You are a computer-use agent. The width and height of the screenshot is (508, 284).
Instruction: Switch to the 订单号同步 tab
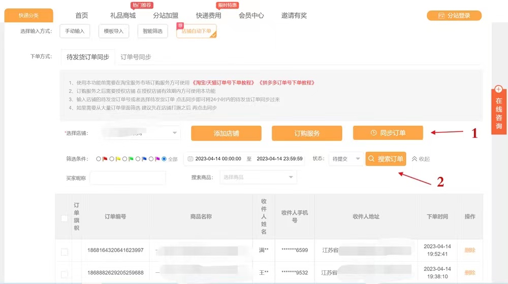[x=136, y=57]
